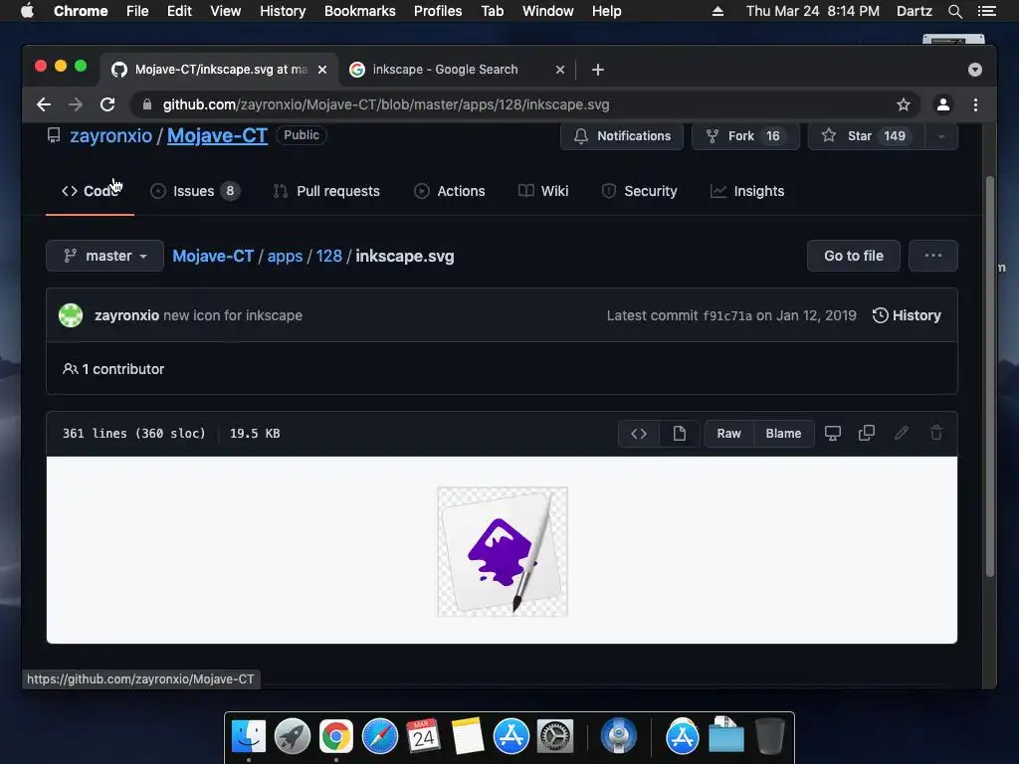Switch to the Wiki tab
1019x764 pixels.
543,191
